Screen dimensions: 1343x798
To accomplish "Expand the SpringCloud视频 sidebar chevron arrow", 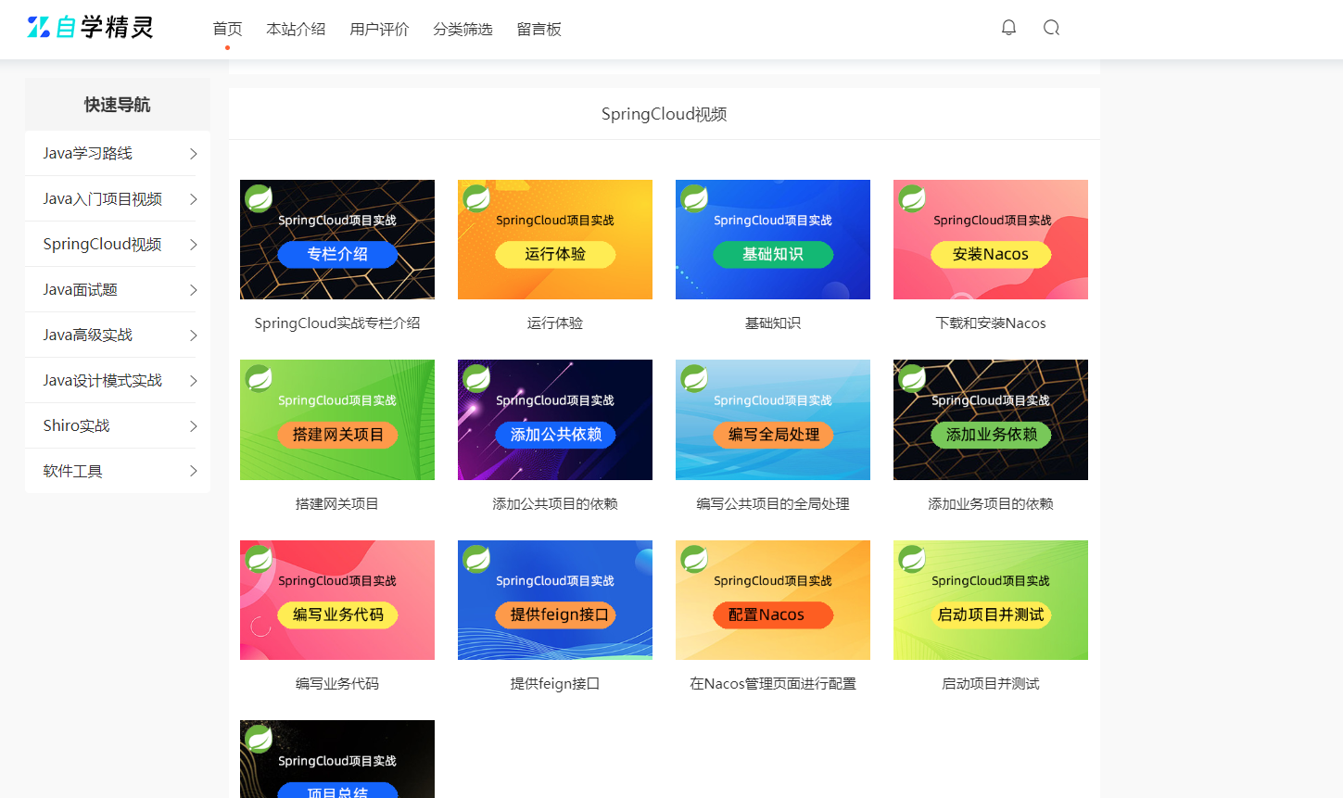I will tap(193, 245).
